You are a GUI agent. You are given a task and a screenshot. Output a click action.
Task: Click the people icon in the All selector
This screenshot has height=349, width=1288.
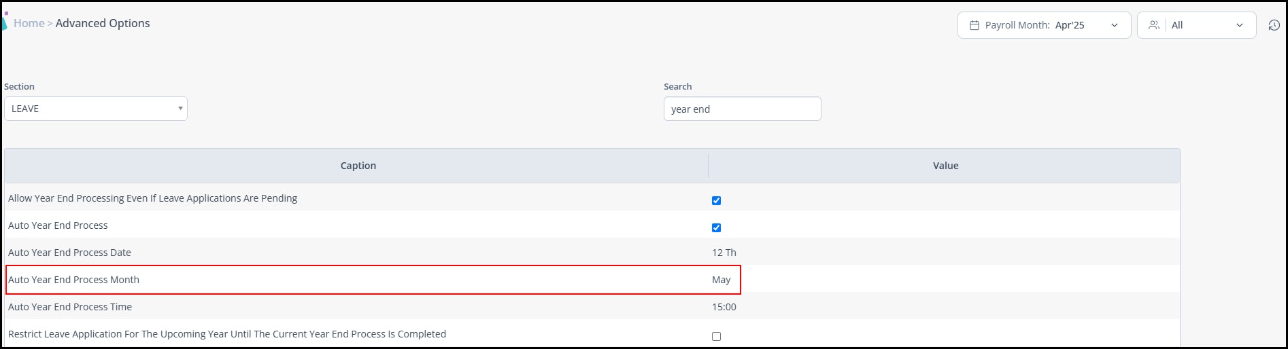coord(1153,25)
